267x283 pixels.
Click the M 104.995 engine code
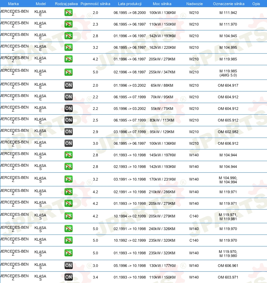(x=228, y=47)
